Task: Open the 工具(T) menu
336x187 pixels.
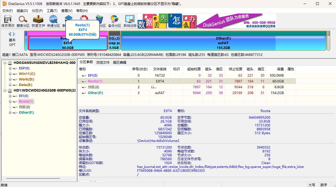Action: point(52,11)
